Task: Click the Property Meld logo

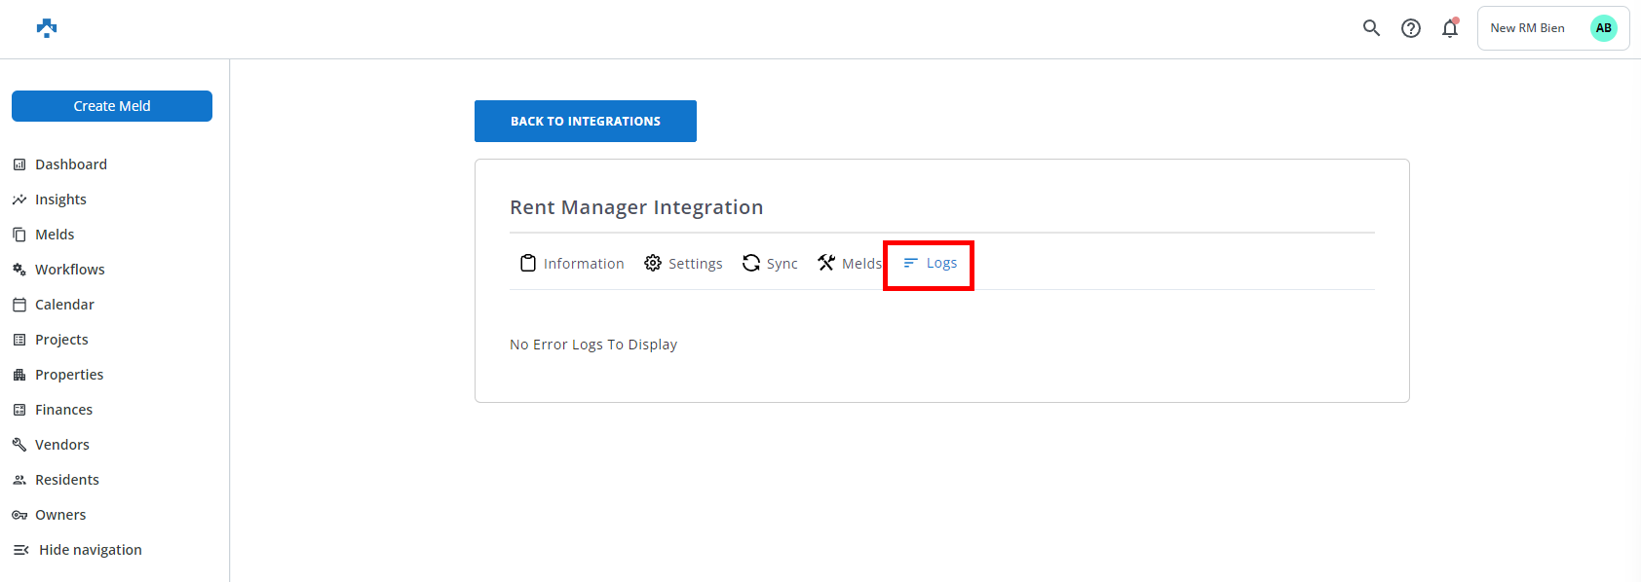Action: (47, 28)
